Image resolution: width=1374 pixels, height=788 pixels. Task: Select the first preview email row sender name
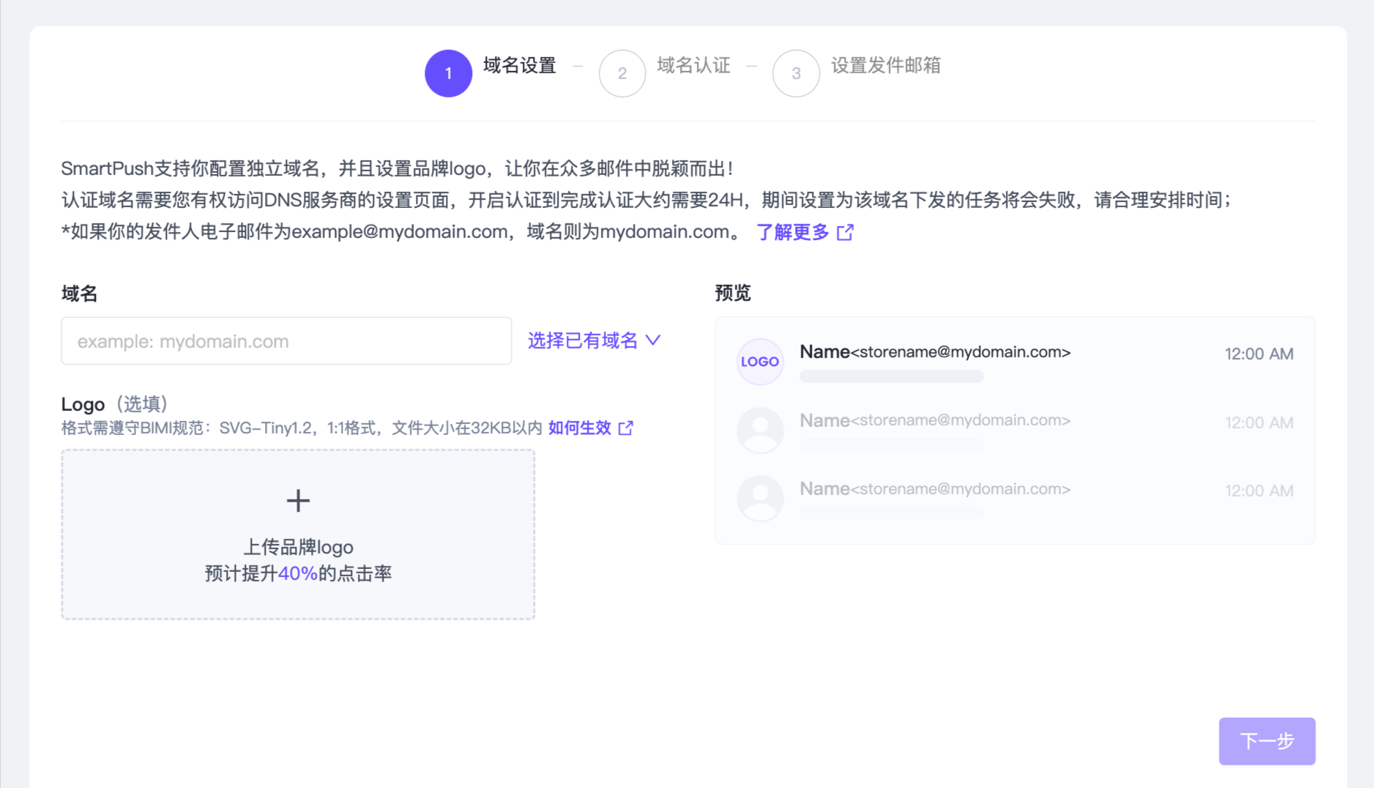pyautogui.click(x=824, y=352)
